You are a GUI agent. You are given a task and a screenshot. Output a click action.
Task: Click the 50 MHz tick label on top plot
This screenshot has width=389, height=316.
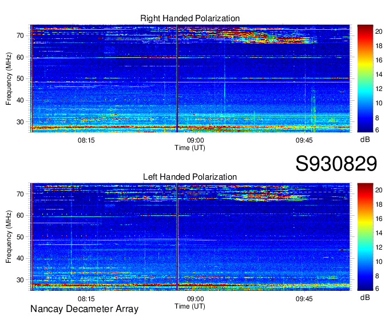pos(20,79)
